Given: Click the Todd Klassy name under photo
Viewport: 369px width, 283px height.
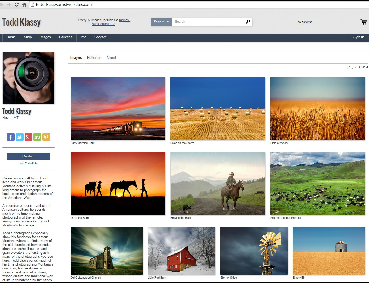Looking at the screenshot, I should (x=17, y=111).
